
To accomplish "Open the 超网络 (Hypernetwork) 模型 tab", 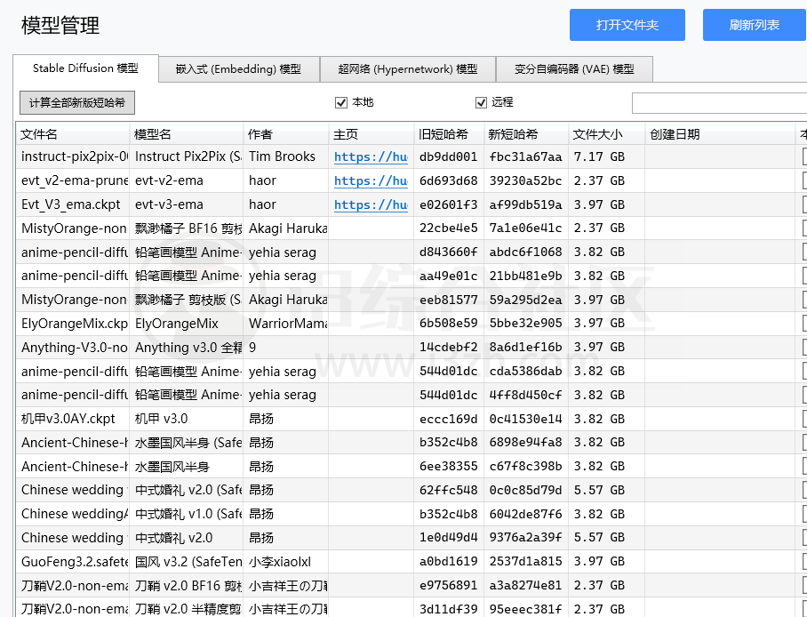I will click(408, 69).
